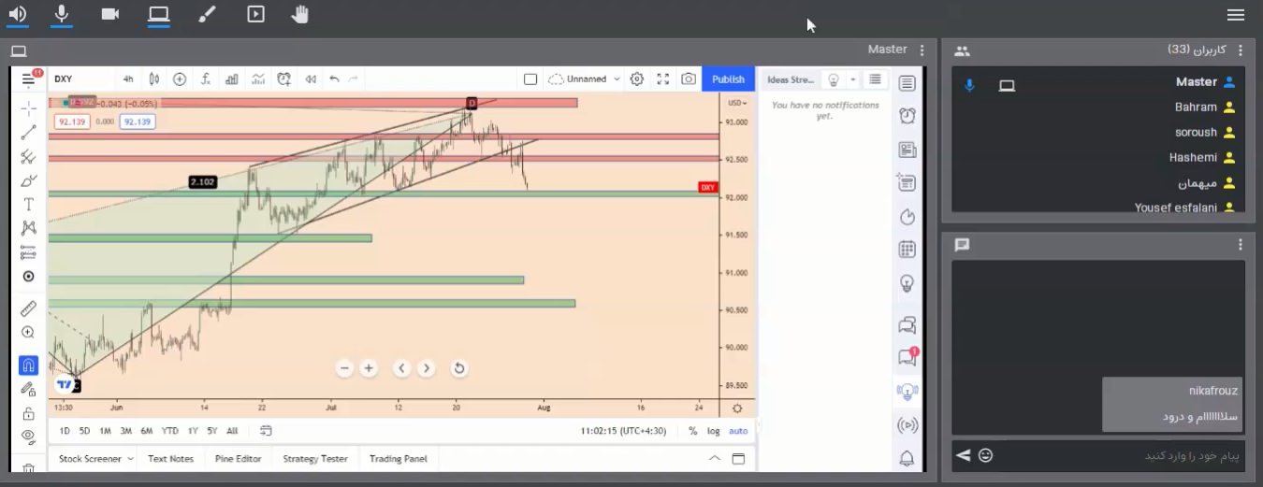Viewport: 1263px width, 487px height.
Task: Open the Stock Screener dropdown arrow
Action: pyautogui.click(x=130, y=459)
